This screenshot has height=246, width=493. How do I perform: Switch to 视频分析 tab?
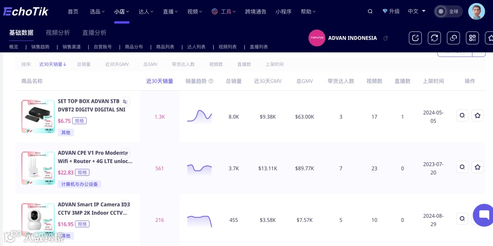tap(58, 33)
